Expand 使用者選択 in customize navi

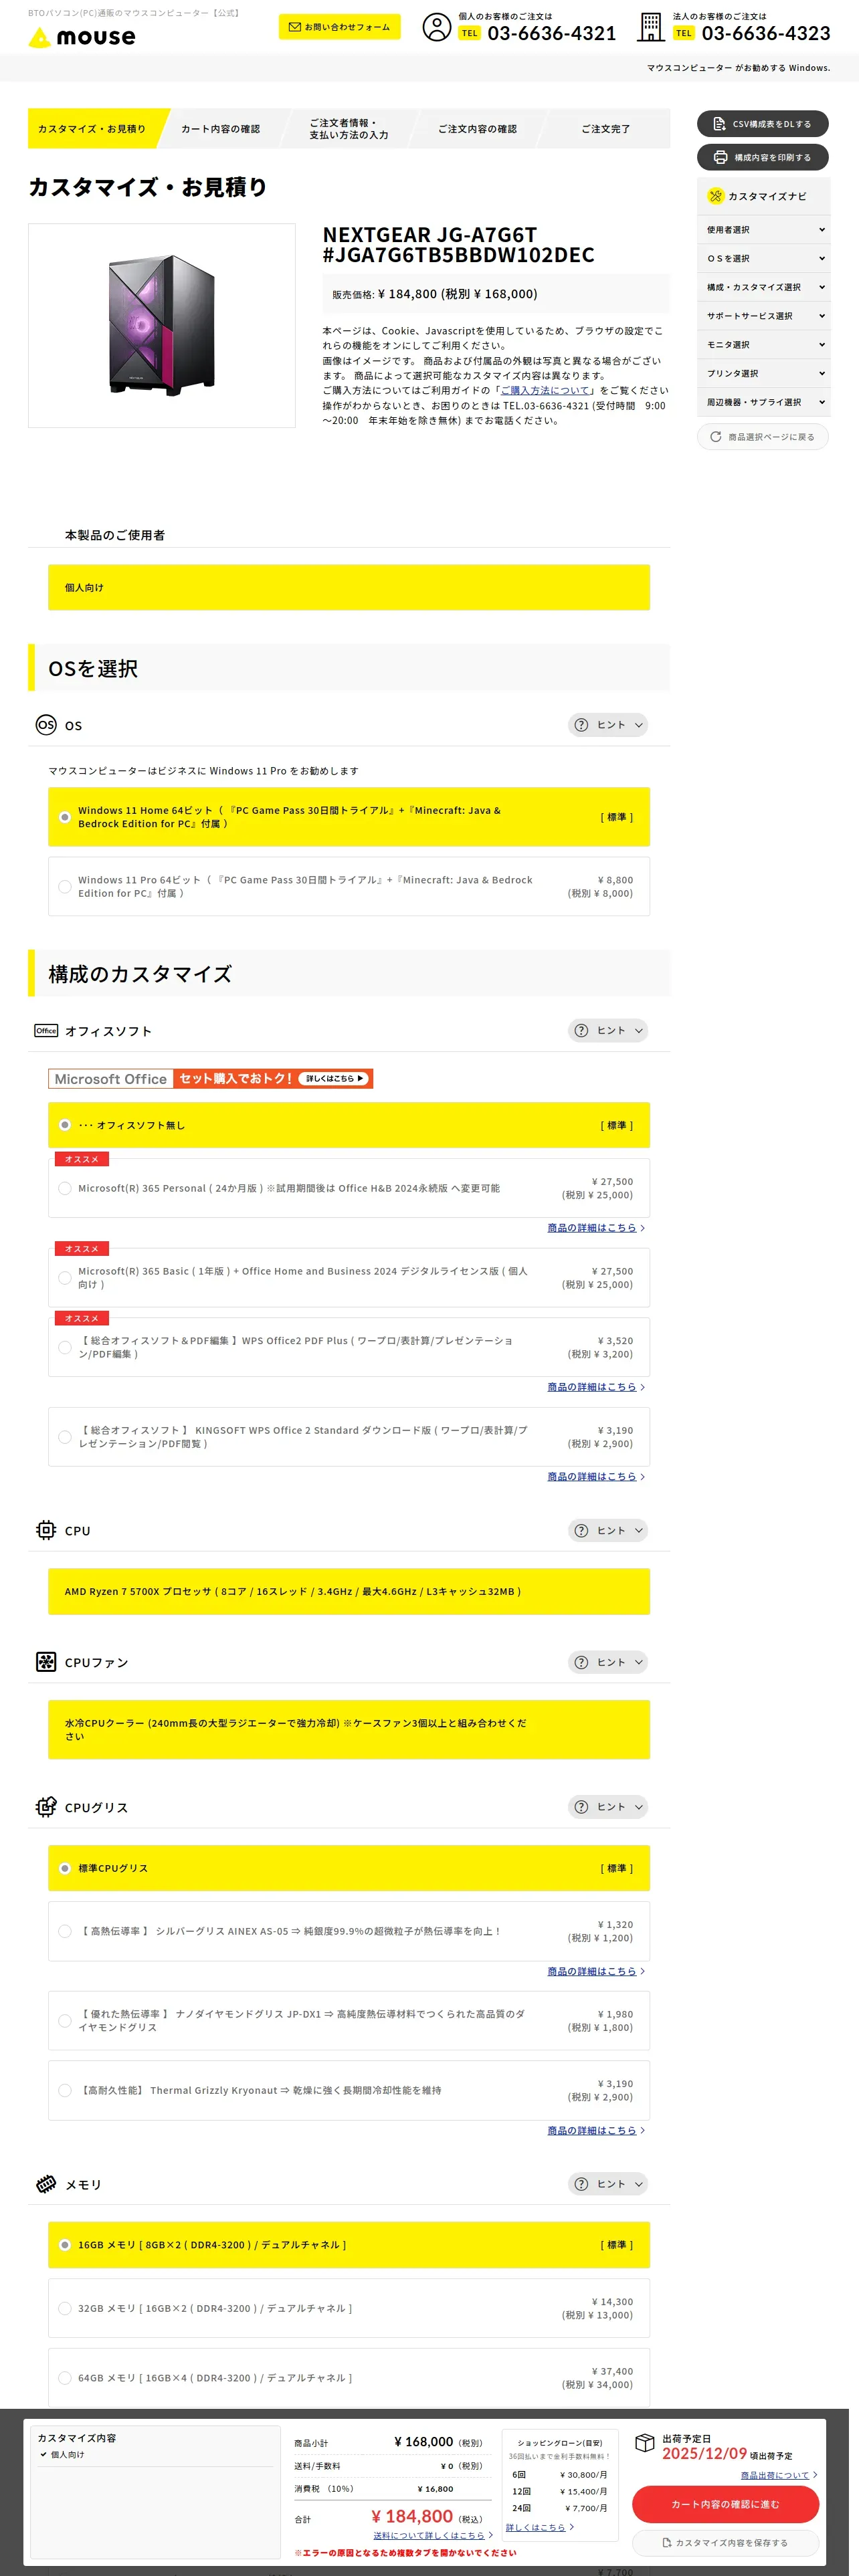point(763,230)
